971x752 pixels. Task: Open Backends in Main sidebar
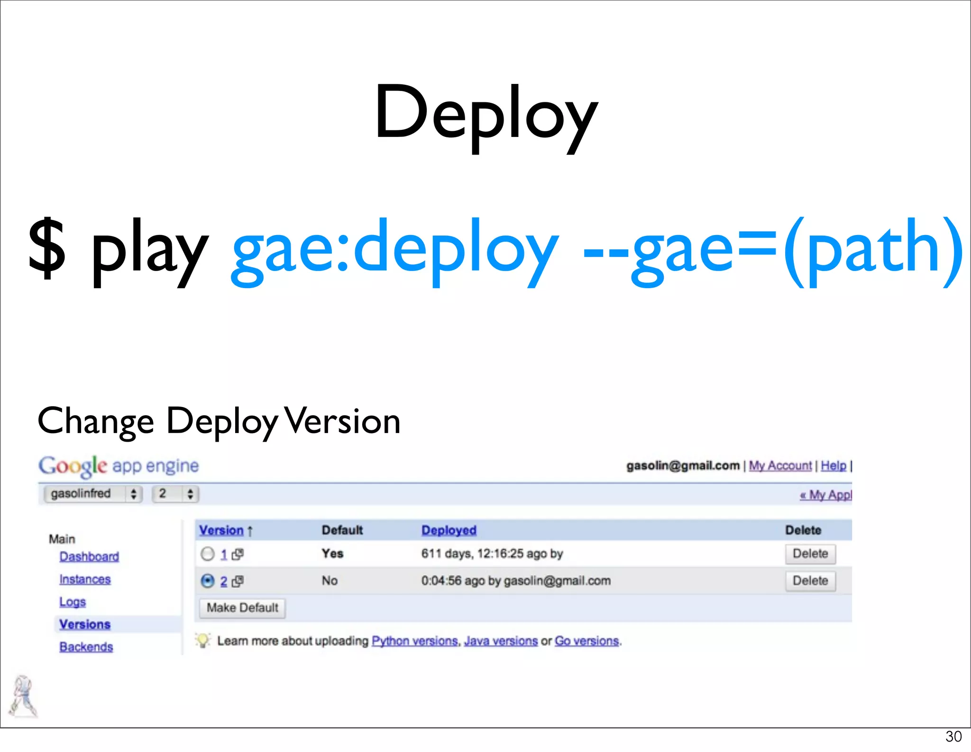click(86, 647)
